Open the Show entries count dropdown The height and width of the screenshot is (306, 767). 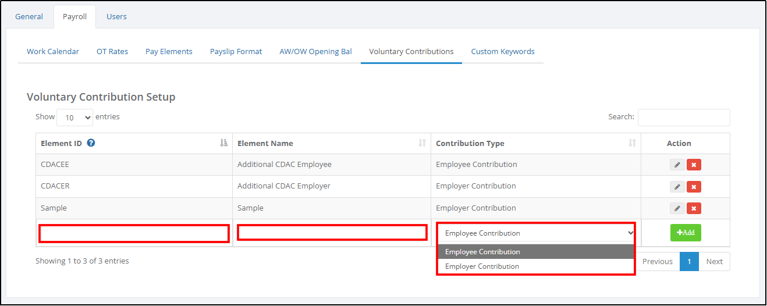(x=74, y=117)
